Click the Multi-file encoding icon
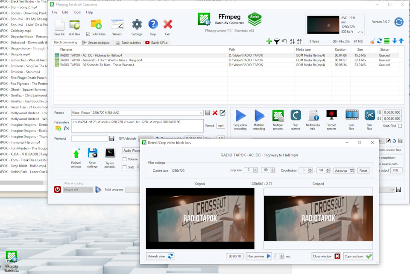Screen dimensions: 410x274 (259, 116)
